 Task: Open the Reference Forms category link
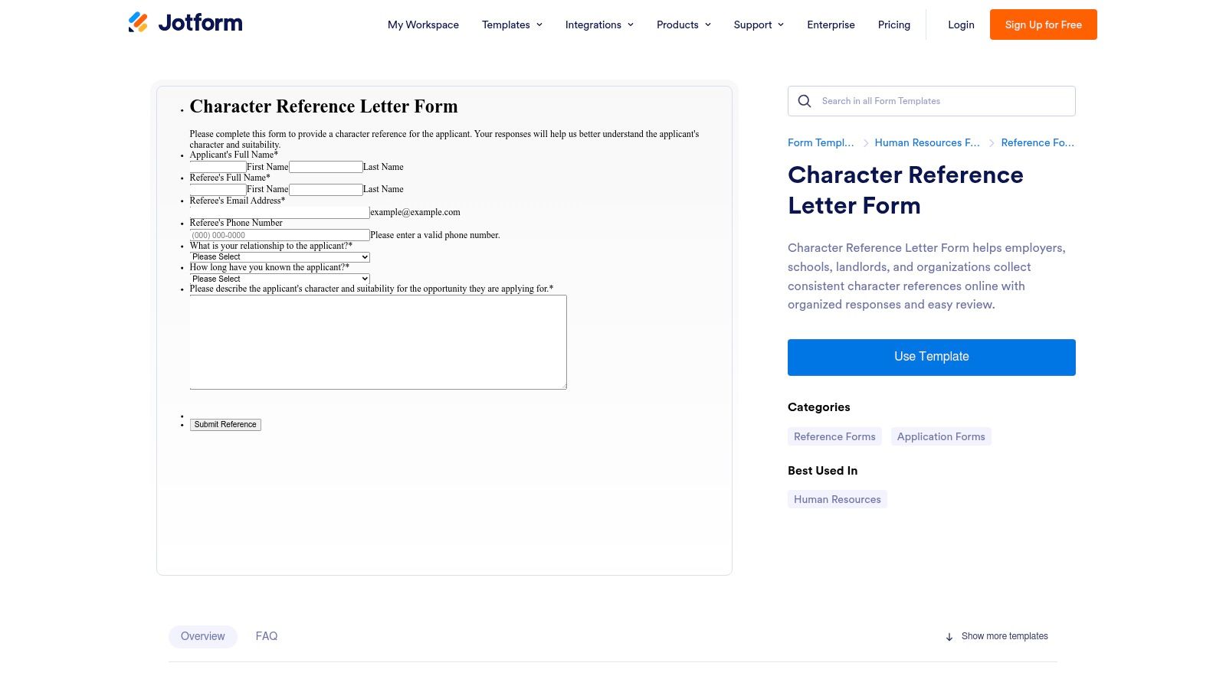pyautogui.click(x=834, y=436)
